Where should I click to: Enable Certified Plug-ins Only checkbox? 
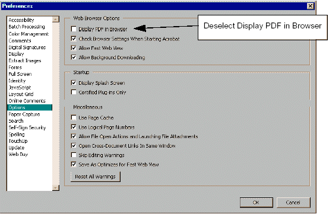point(74,92)
